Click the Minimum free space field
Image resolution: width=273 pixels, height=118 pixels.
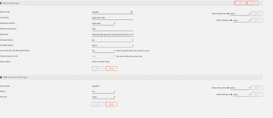point(113,29)
